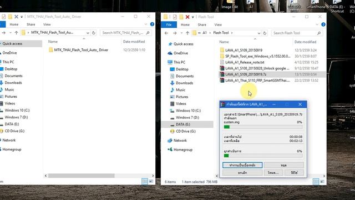Click Back arrow in Flash Tool window
Screen dimensions: 355x200
pyautogui.click(x=166, y=33)
